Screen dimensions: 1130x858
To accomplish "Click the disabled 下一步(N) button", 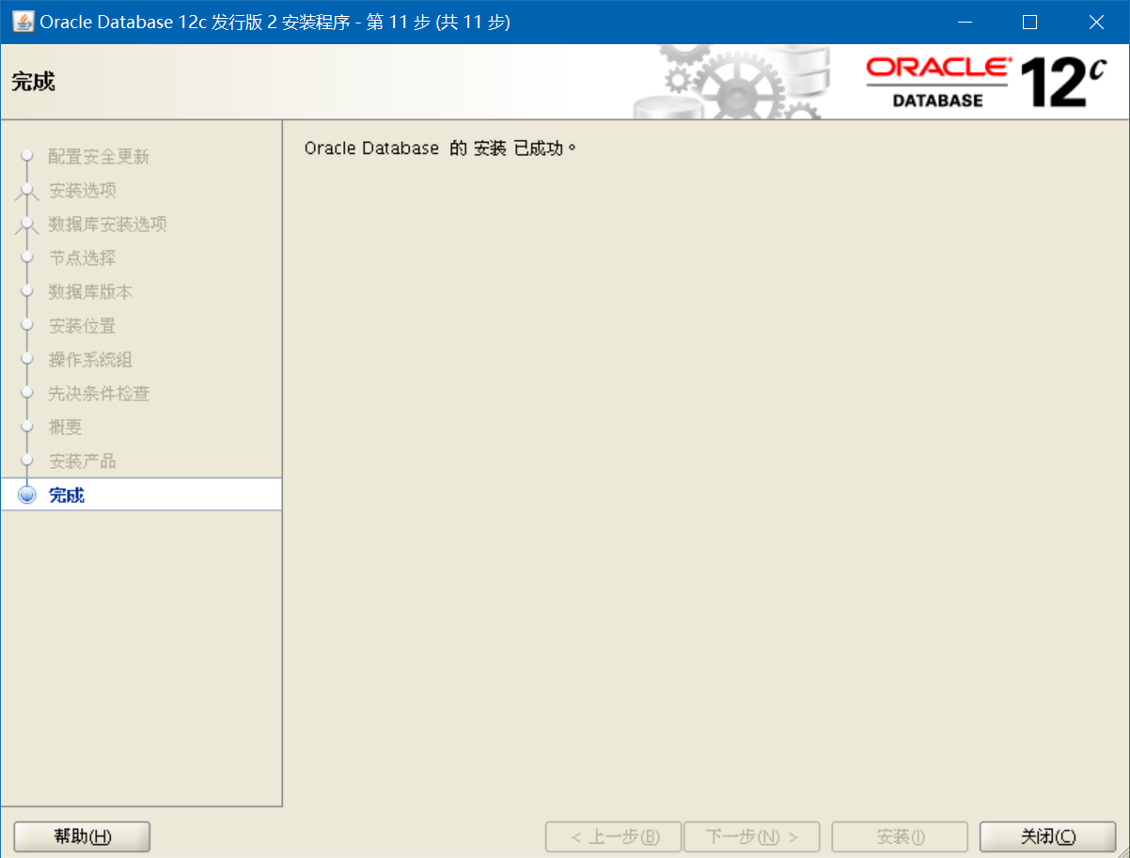I will pyautogui.click(x=751, y=836).
